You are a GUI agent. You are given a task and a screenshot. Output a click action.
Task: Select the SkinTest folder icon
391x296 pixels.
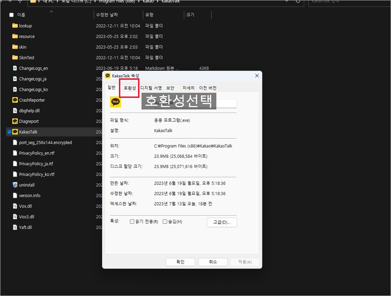(x=15, y=57)
